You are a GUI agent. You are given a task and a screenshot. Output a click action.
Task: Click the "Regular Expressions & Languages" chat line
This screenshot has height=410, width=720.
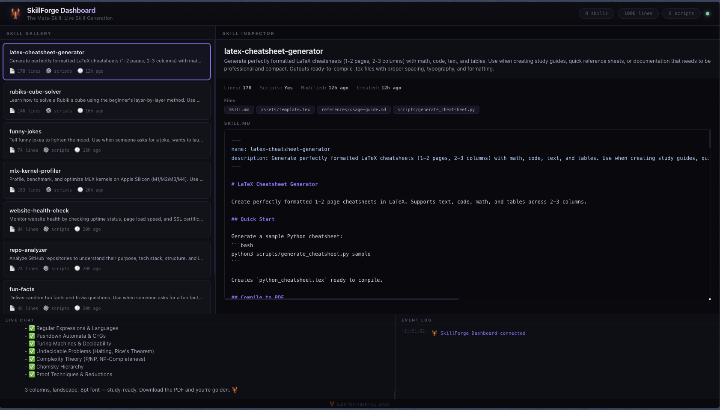[x=77, y=328]
